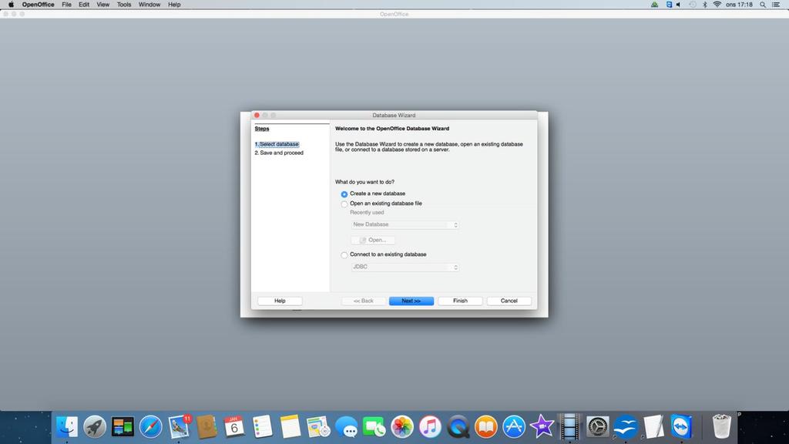Open Mail app with 11 badge
Viewport: 789px width, 444px height.
point(179,427)
